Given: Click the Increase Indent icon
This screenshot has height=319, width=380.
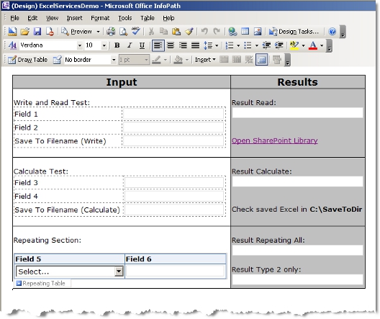Looking at the screenshot, I should pyautogui.click(x=279, y=45).
